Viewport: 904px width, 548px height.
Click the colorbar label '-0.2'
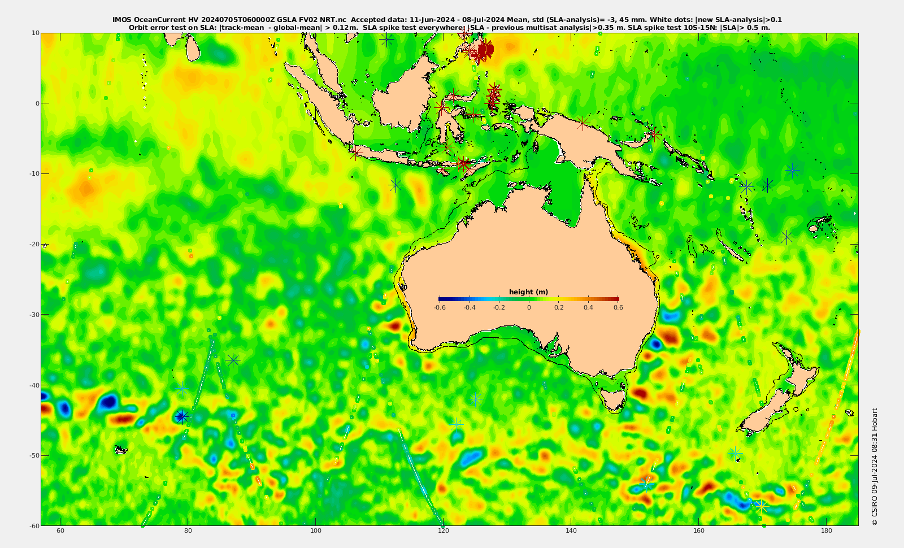tap(499, 307)
